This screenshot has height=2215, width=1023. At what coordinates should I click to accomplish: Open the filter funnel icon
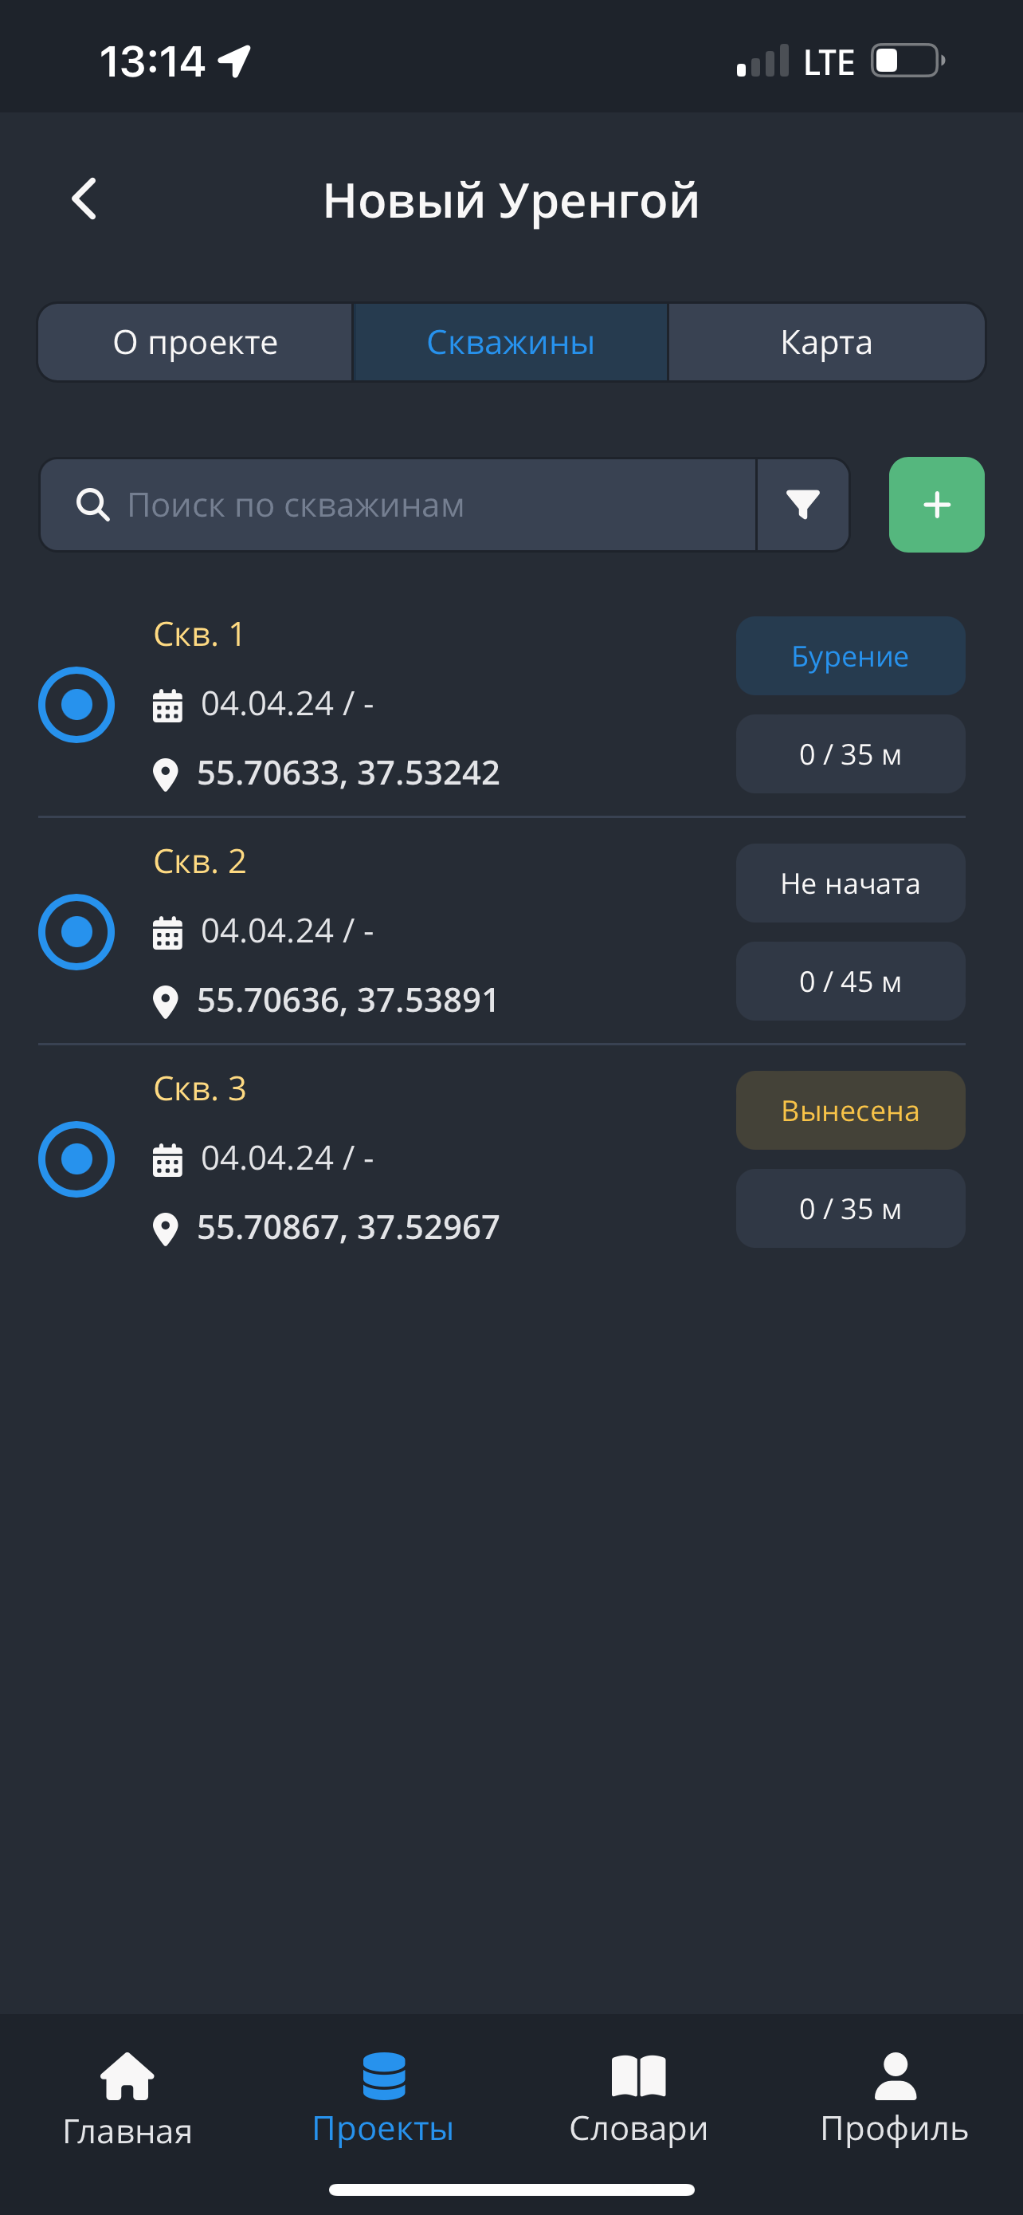pos(802,505)
